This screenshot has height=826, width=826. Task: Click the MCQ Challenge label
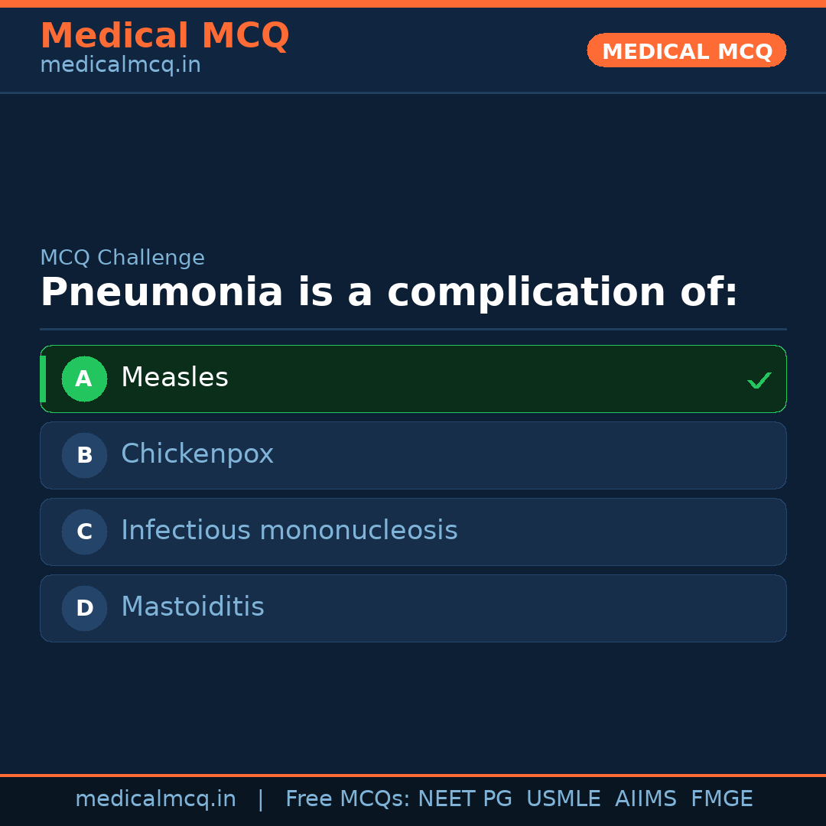[122, 259]
